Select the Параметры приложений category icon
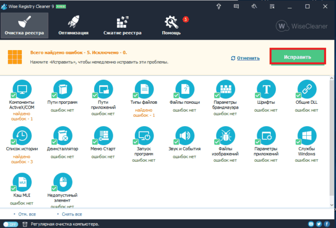Screen dimensions: 336x228 [266, 136]
